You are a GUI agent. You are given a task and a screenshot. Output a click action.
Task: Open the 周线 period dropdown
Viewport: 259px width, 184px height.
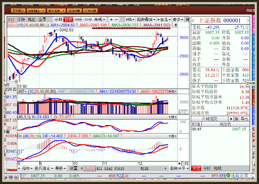tap(100, 20)
